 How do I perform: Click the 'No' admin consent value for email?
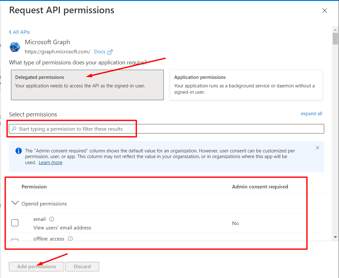tap(235, 223)
